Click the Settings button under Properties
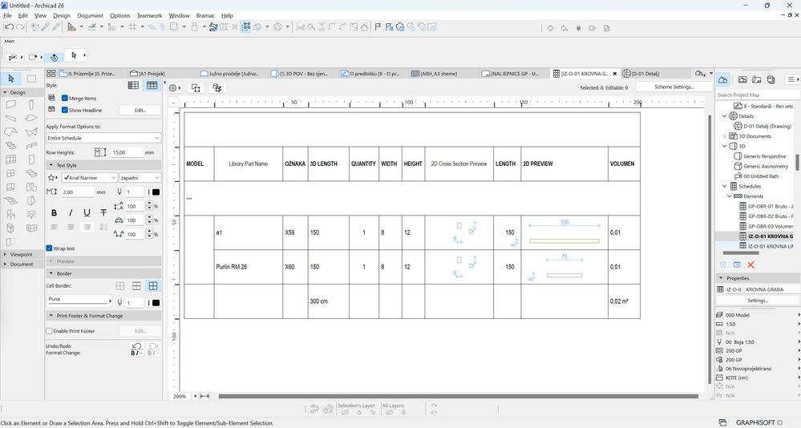Screen dimensions: 801x428 [758, 301]
